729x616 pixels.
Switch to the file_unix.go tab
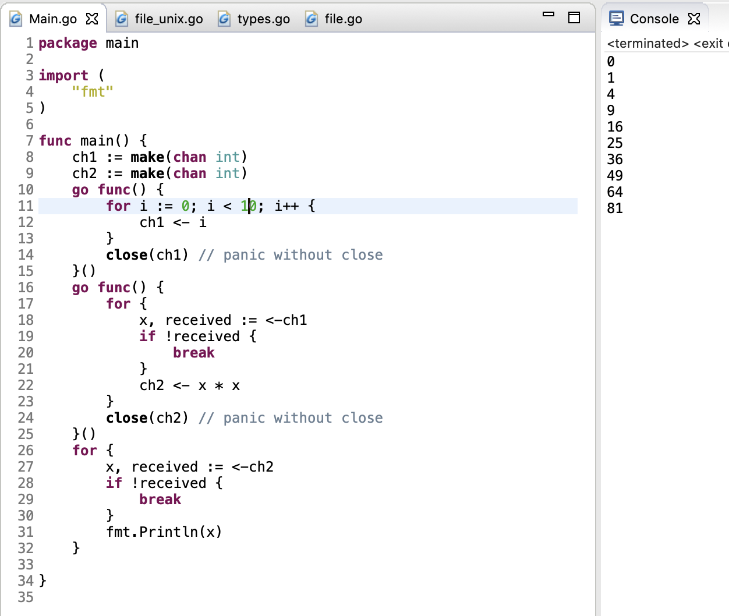pos(168,19)
